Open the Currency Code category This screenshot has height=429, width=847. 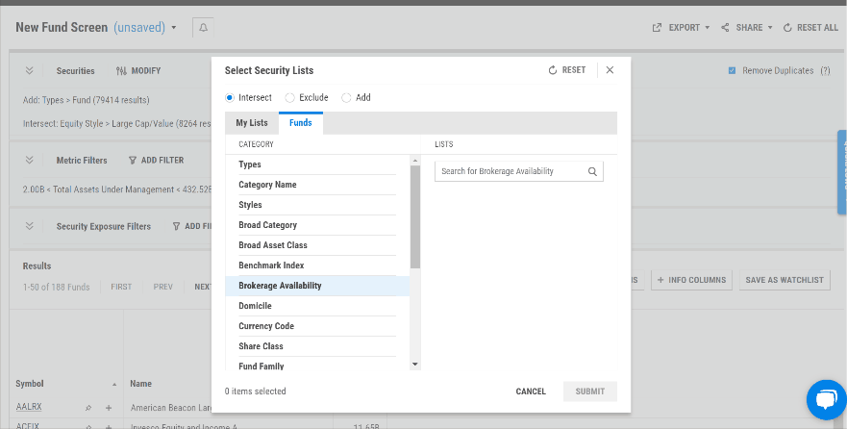(x=317, y=326)
